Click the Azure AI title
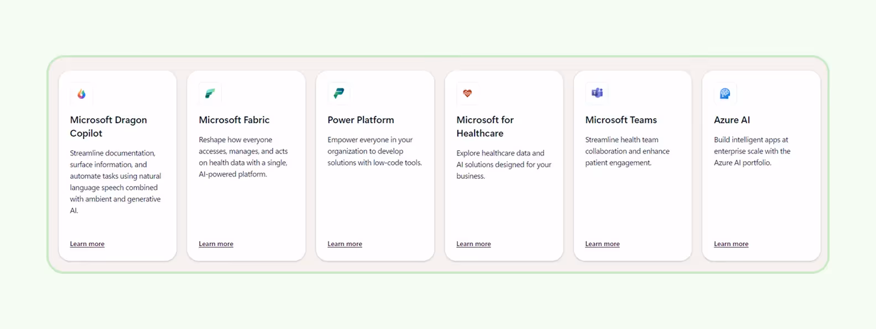Viewport: 876px width, 329px height. click(732, 120)
